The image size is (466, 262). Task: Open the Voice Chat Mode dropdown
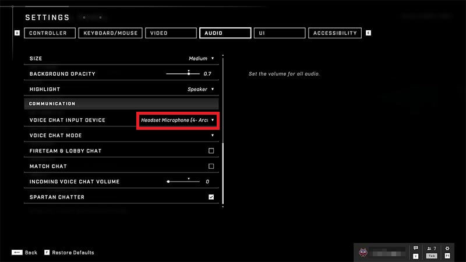click(x=213, y=136)
